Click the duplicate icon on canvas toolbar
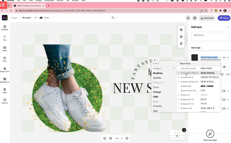This screenshot has width=231, height=143. (x=181, y=30)
